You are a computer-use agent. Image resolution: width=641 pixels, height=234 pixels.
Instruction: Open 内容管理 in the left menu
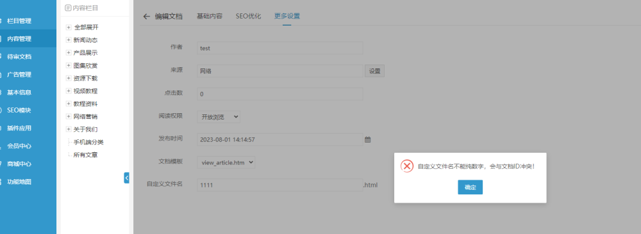pyautogui.click(x=19, y=39)
